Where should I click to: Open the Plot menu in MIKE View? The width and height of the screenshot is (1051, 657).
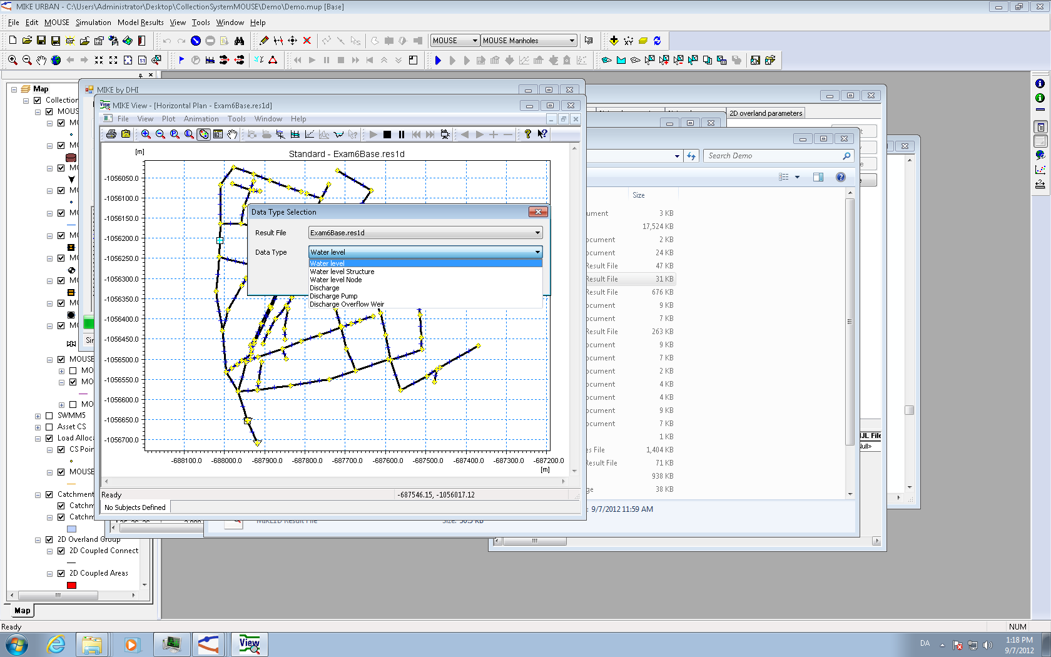tap(169, 119)
